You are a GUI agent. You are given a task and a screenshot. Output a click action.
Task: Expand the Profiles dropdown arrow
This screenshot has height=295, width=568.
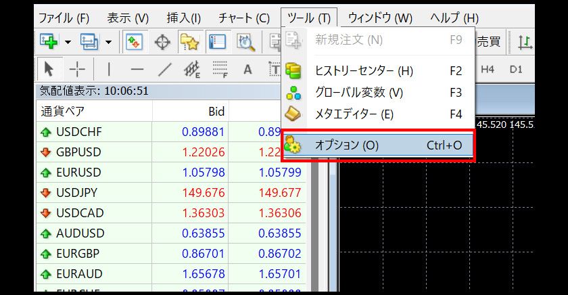[109, 42]
